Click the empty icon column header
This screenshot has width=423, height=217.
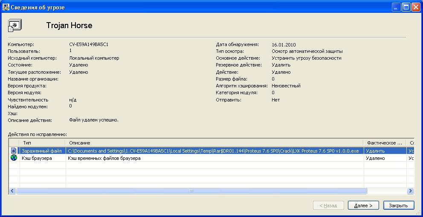(14, 143)
